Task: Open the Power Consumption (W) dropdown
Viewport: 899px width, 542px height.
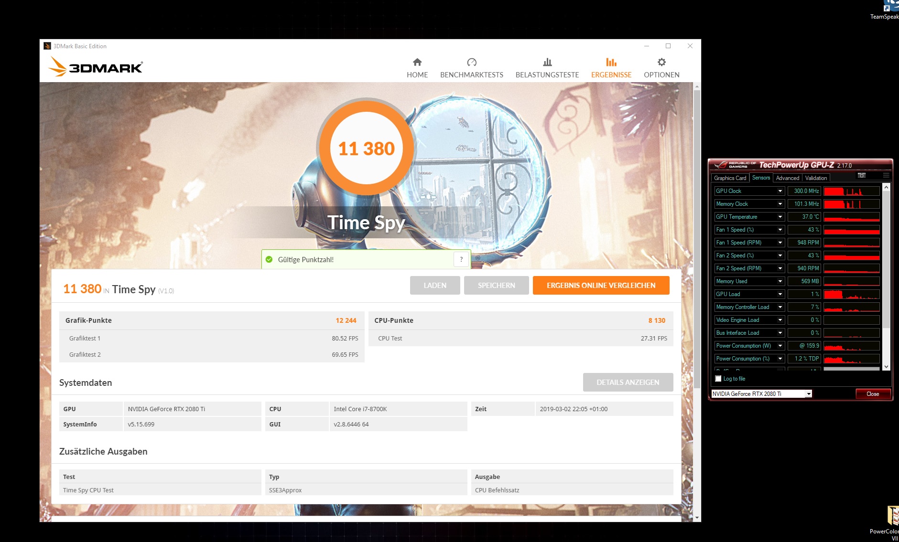Action: coord(780,346)
